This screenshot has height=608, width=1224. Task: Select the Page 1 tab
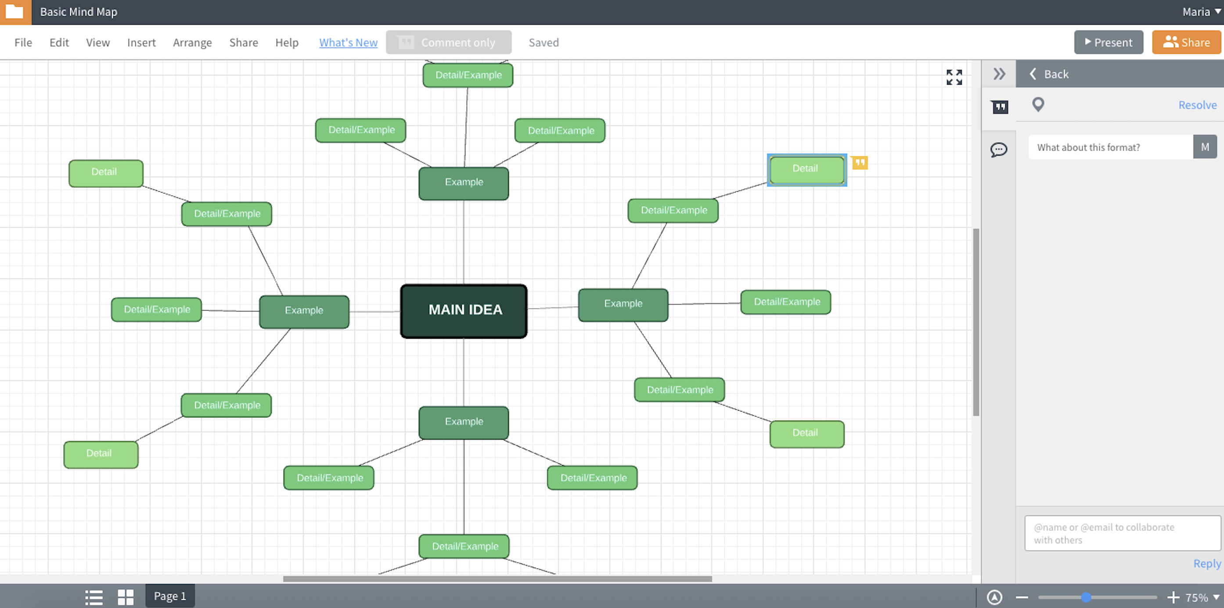point(169,596)
